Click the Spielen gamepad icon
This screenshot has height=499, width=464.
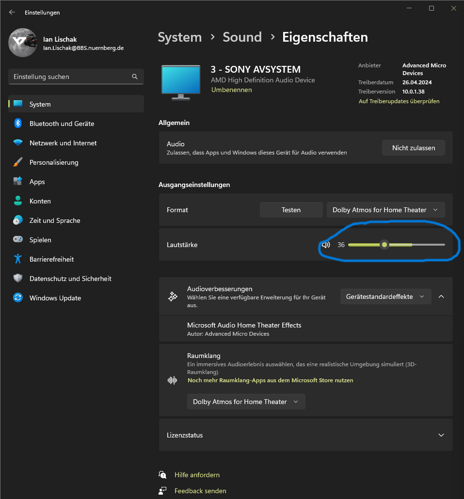18,239
